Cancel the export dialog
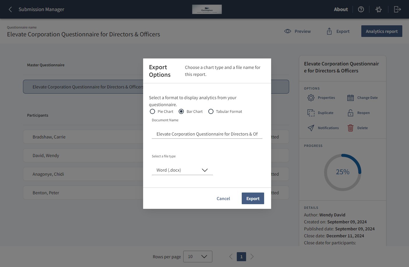 click(x=223, y=198)
